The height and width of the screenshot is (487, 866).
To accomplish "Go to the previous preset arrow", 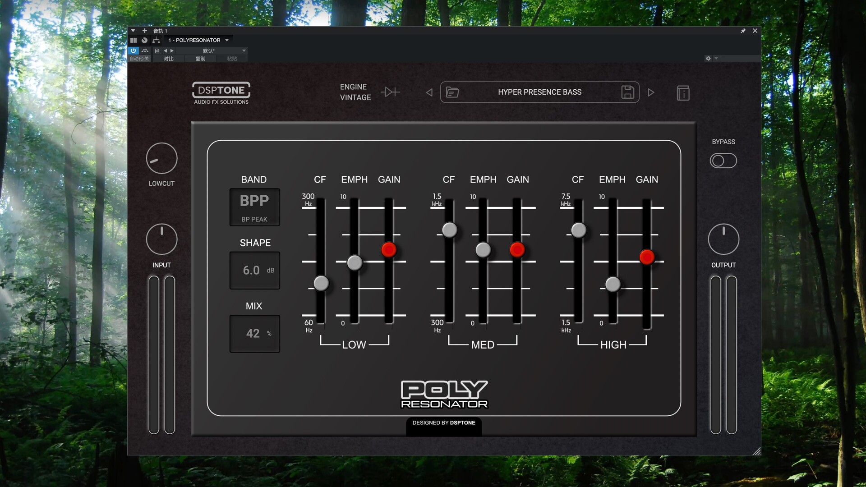I will click(429, 92).
